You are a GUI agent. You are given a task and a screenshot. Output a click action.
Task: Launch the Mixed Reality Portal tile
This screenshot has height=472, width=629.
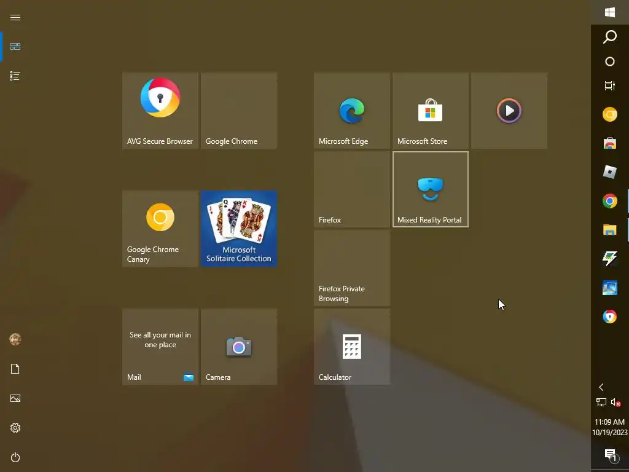431,189
